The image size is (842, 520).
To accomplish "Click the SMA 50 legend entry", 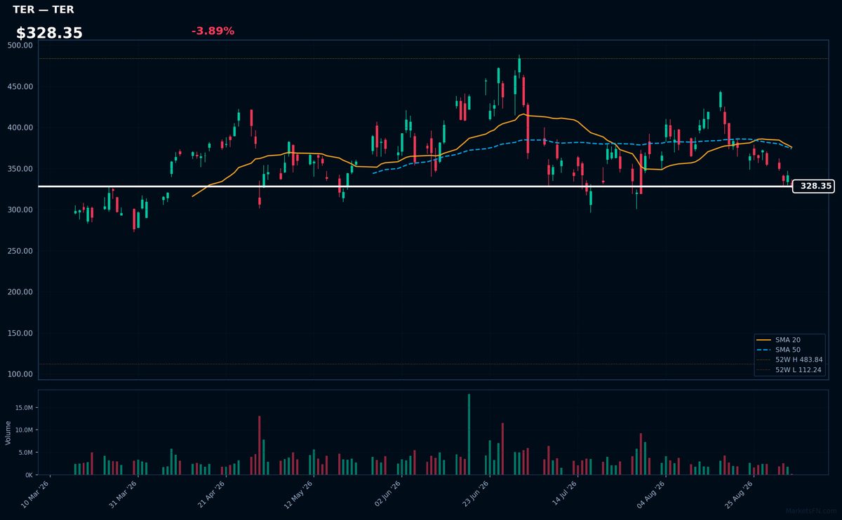I will [x=778, y=350].
